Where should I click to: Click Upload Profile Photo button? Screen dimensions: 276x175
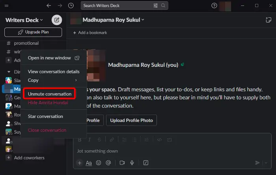(131, 120)
